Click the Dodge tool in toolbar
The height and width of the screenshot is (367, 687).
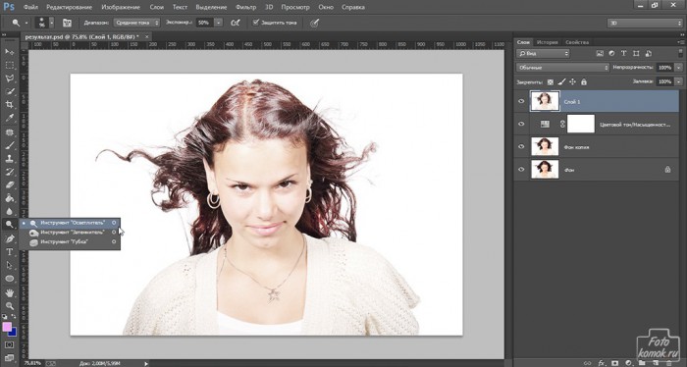(x=9, y=225)
